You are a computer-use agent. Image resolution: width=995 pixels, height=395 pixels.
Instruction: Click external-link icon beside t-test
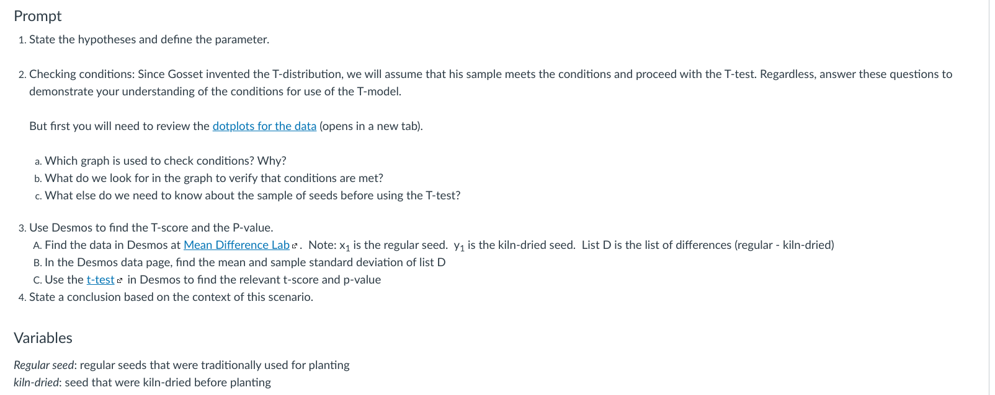(x=120, y=280)
